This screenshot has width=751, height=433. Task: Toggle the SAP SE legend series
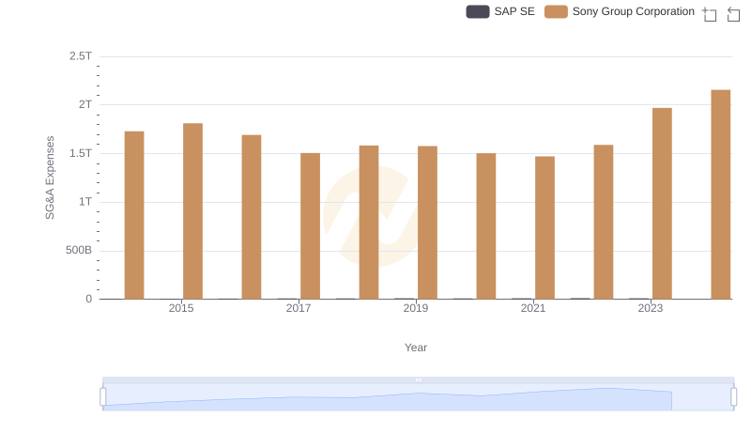click(x=500, y=11)
